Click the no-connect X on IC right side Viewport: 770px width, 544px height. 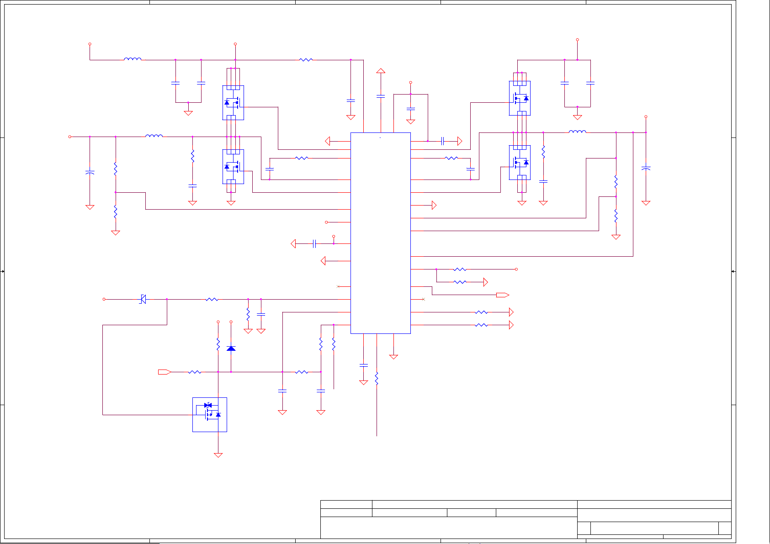click(x=423, y=299)
